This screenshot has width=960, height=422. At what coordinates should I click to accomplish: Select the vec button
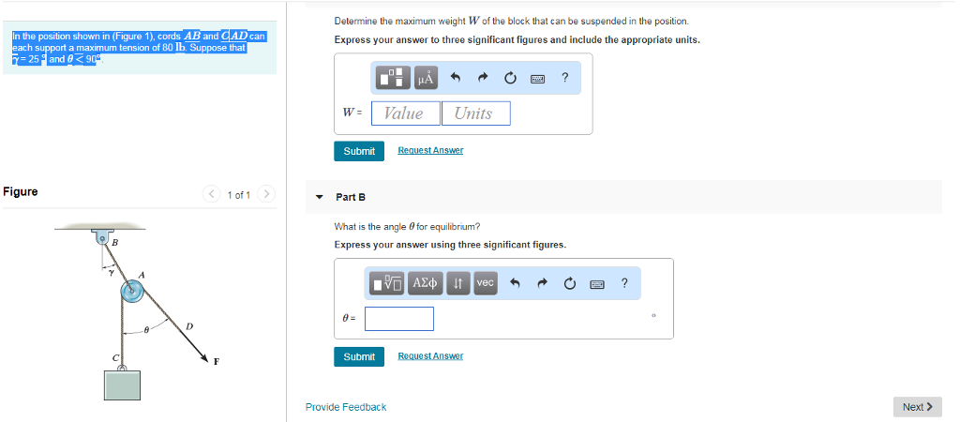(485, 283)
